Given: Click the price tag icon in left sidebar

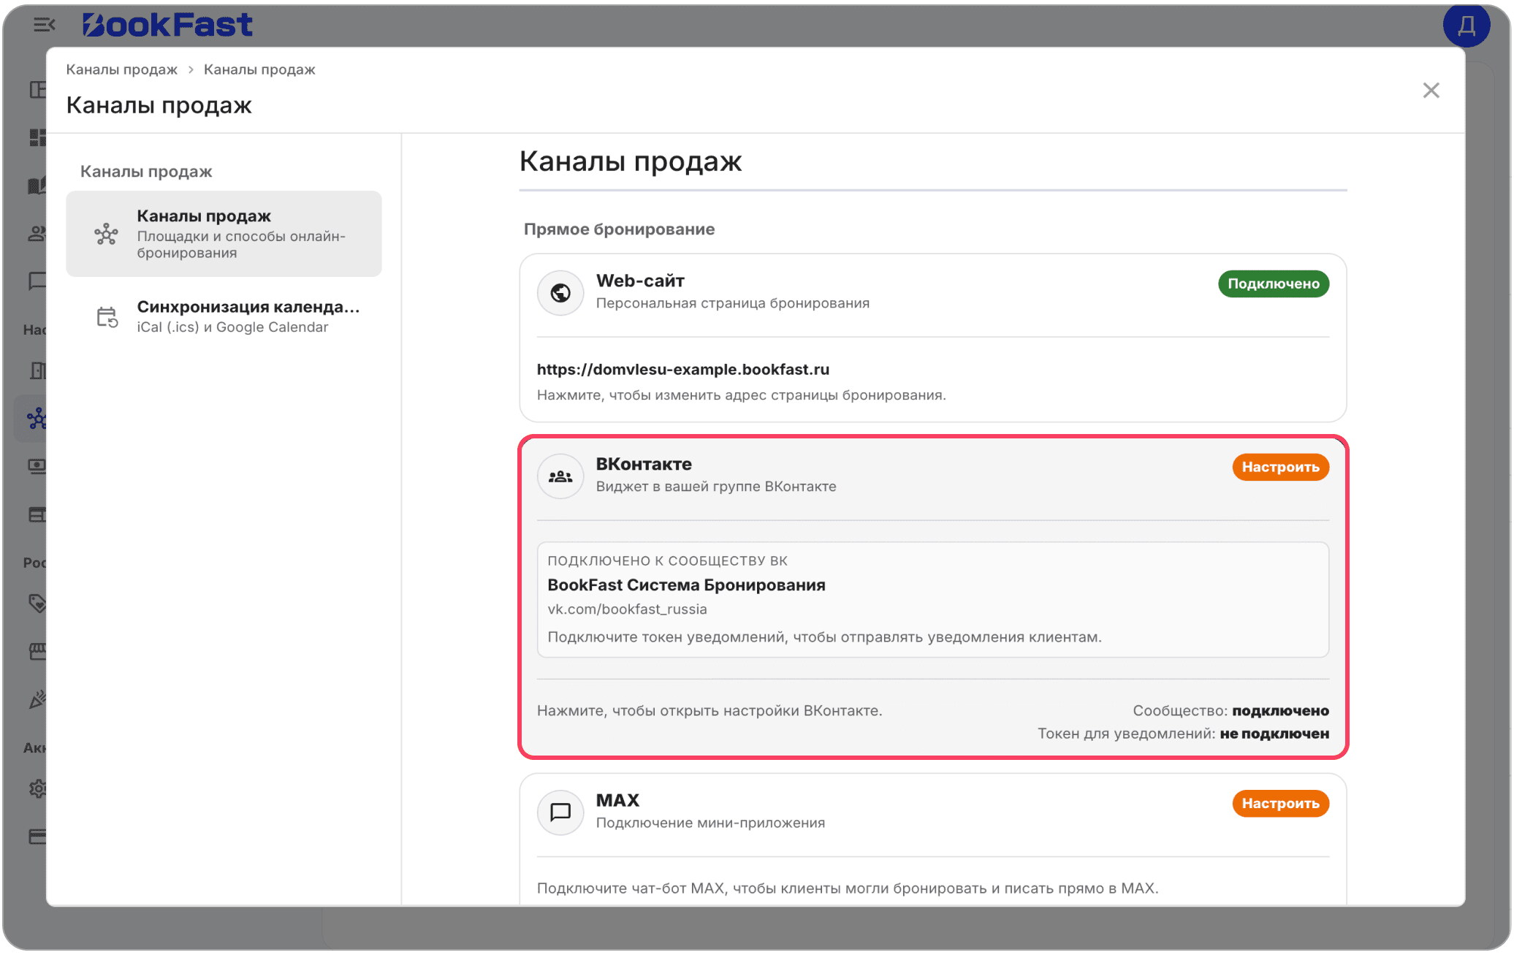Looking at the screenshot, I should (x=37, y=604).
